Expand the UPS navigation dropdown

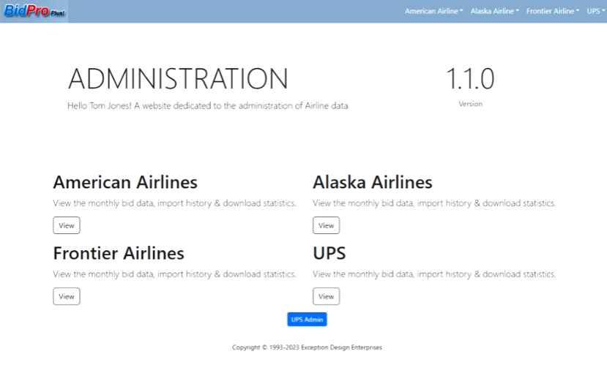pyautogui.click(x=596, y=11)
